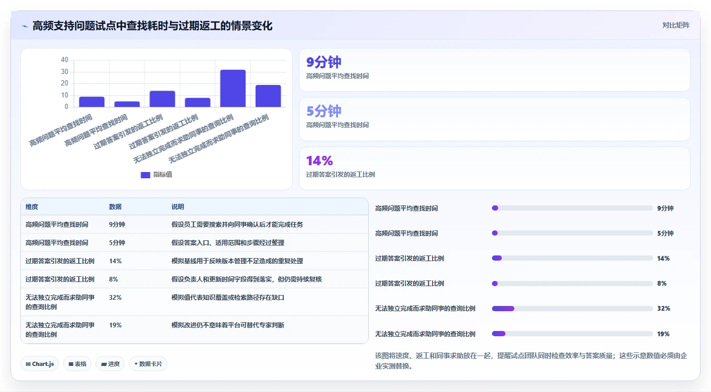This screenshot has height=392, width=711.
Task: Click the progress bar labeled 19%
Action: coord(572,334)
